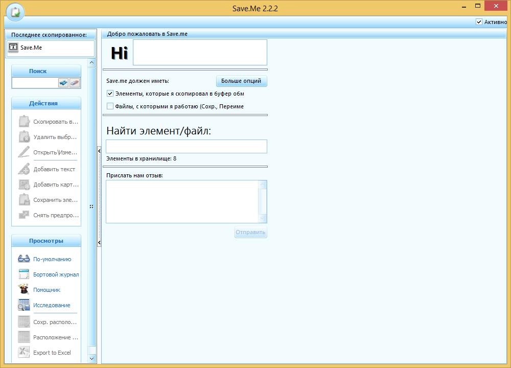Click the Сохранить эле… icon
This screenshot has width=511, height=368.
click(x=24, y=199)
